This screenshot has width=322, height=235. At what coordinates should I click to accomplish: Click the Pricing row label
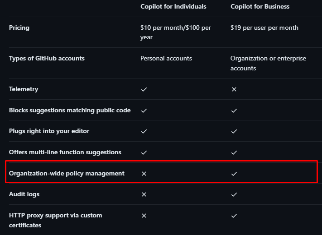pyautogui.click(x=19, y=28)
